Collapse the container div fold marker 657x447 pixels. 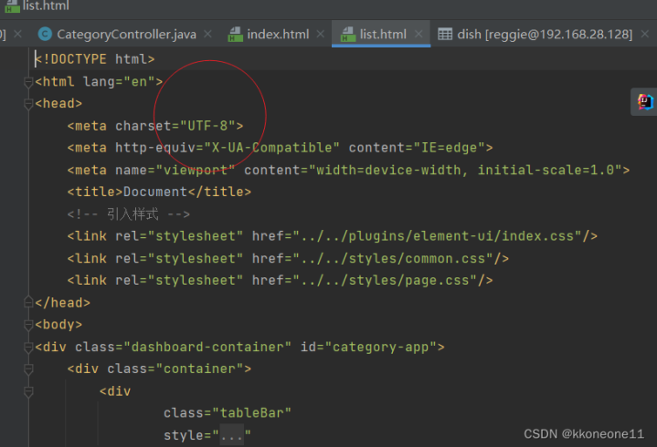[x=28, y=369]
